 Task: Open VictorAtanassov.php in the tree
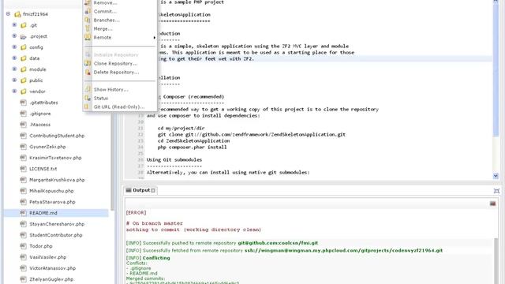pyautogui.click(x=53, y=268)
